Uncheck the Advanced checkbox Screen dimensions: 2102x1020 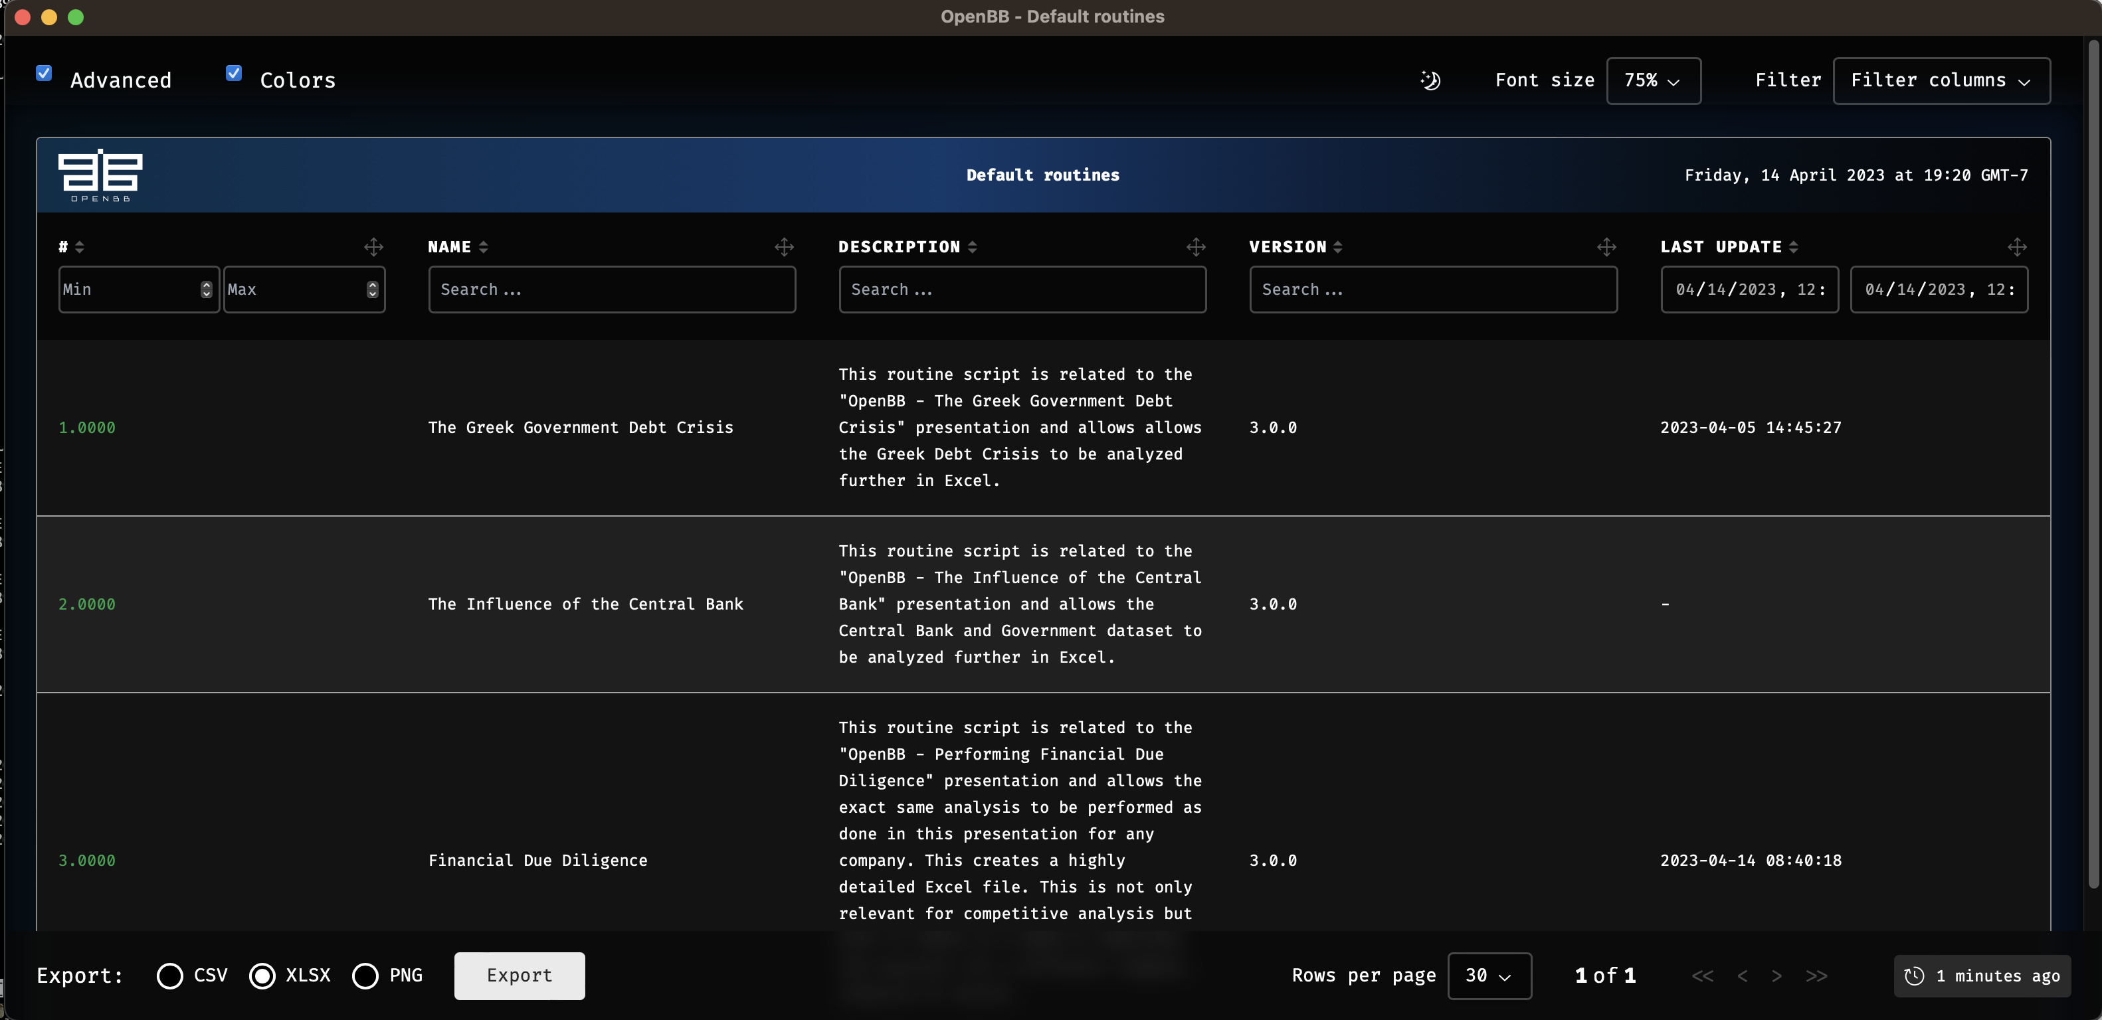pyautogui.click(x=44, y=74)
